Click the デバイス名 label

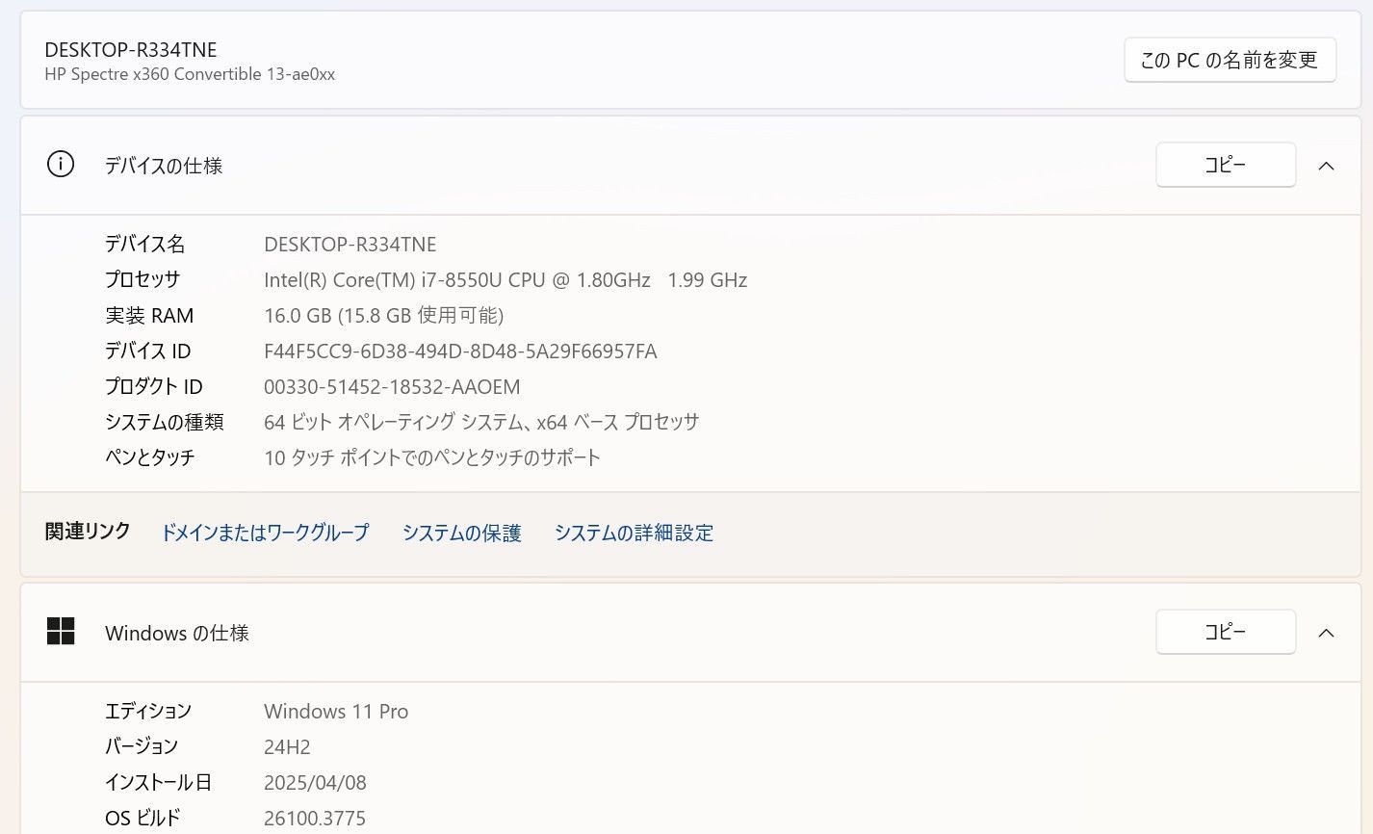pyautogui.click(x=145, y=245)
